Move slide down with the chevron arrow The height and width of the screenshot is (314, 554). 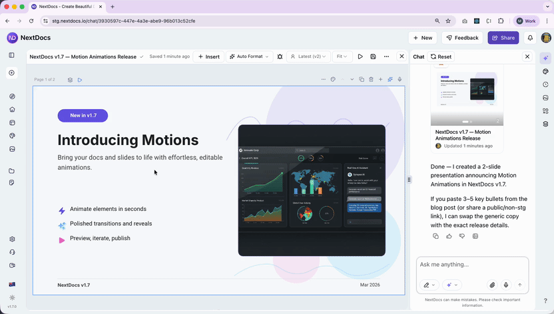tap(352, 79)
